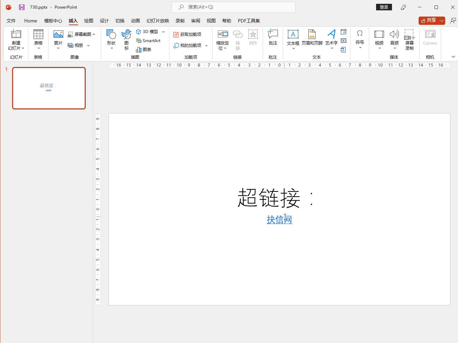
Task: Click the Link (链接) icon
Action: [238, 34]
